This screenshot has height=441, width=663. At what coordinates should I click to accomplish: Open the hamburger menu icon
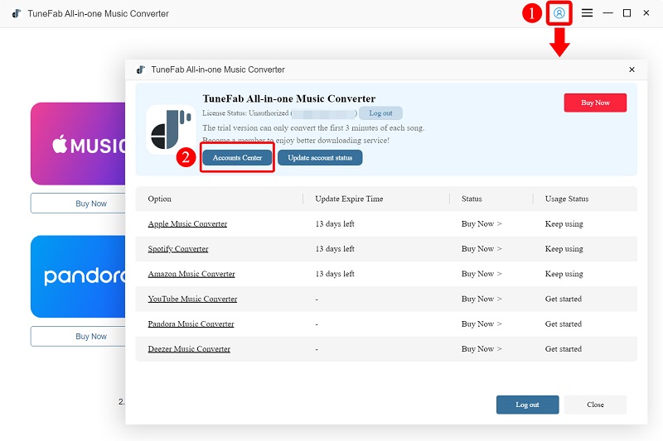587,13
